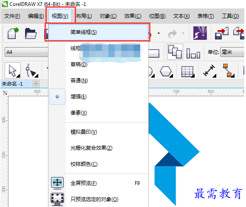Image resolution: width=246 pixels, height=207 pixels.
Task: Click the purple search content balloon icon
Action: tap(200, 33)
